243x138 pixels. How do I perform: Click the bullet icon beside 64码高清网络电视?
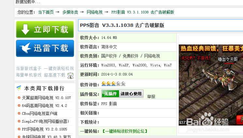(x=19, y=106)
